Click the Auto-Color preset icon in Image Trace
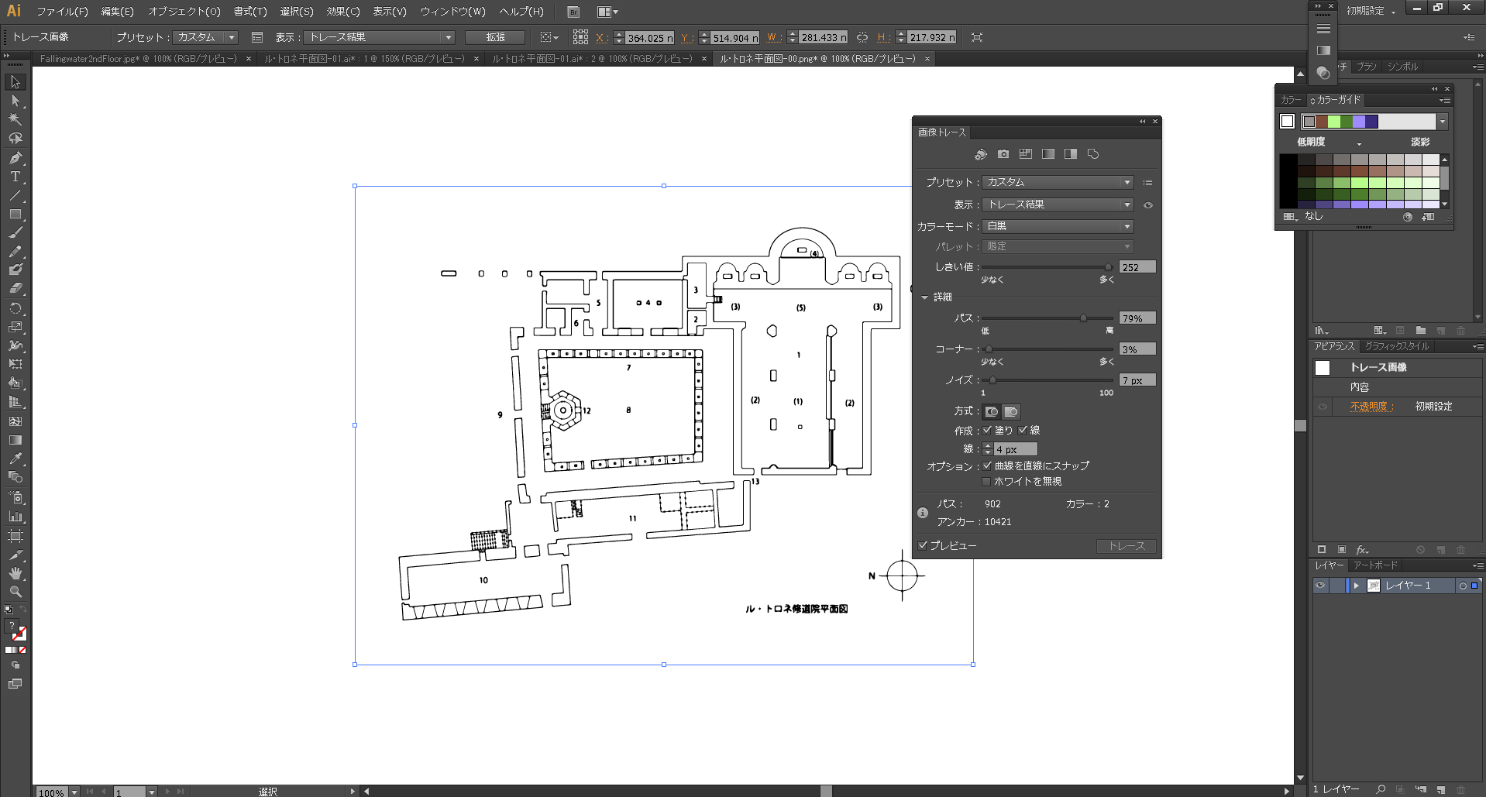This screenshot has height=797, width=1486. point(981,154)
